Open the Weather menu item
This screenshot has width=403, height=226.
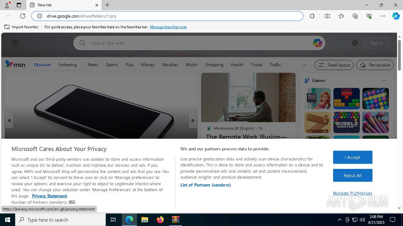[170, 65]
